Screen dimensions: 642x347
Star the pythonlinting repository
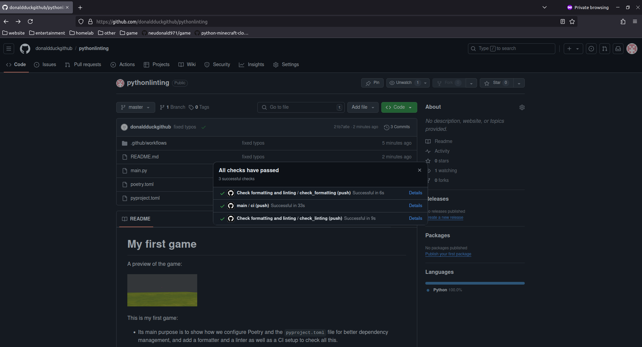tap(497, 83)
